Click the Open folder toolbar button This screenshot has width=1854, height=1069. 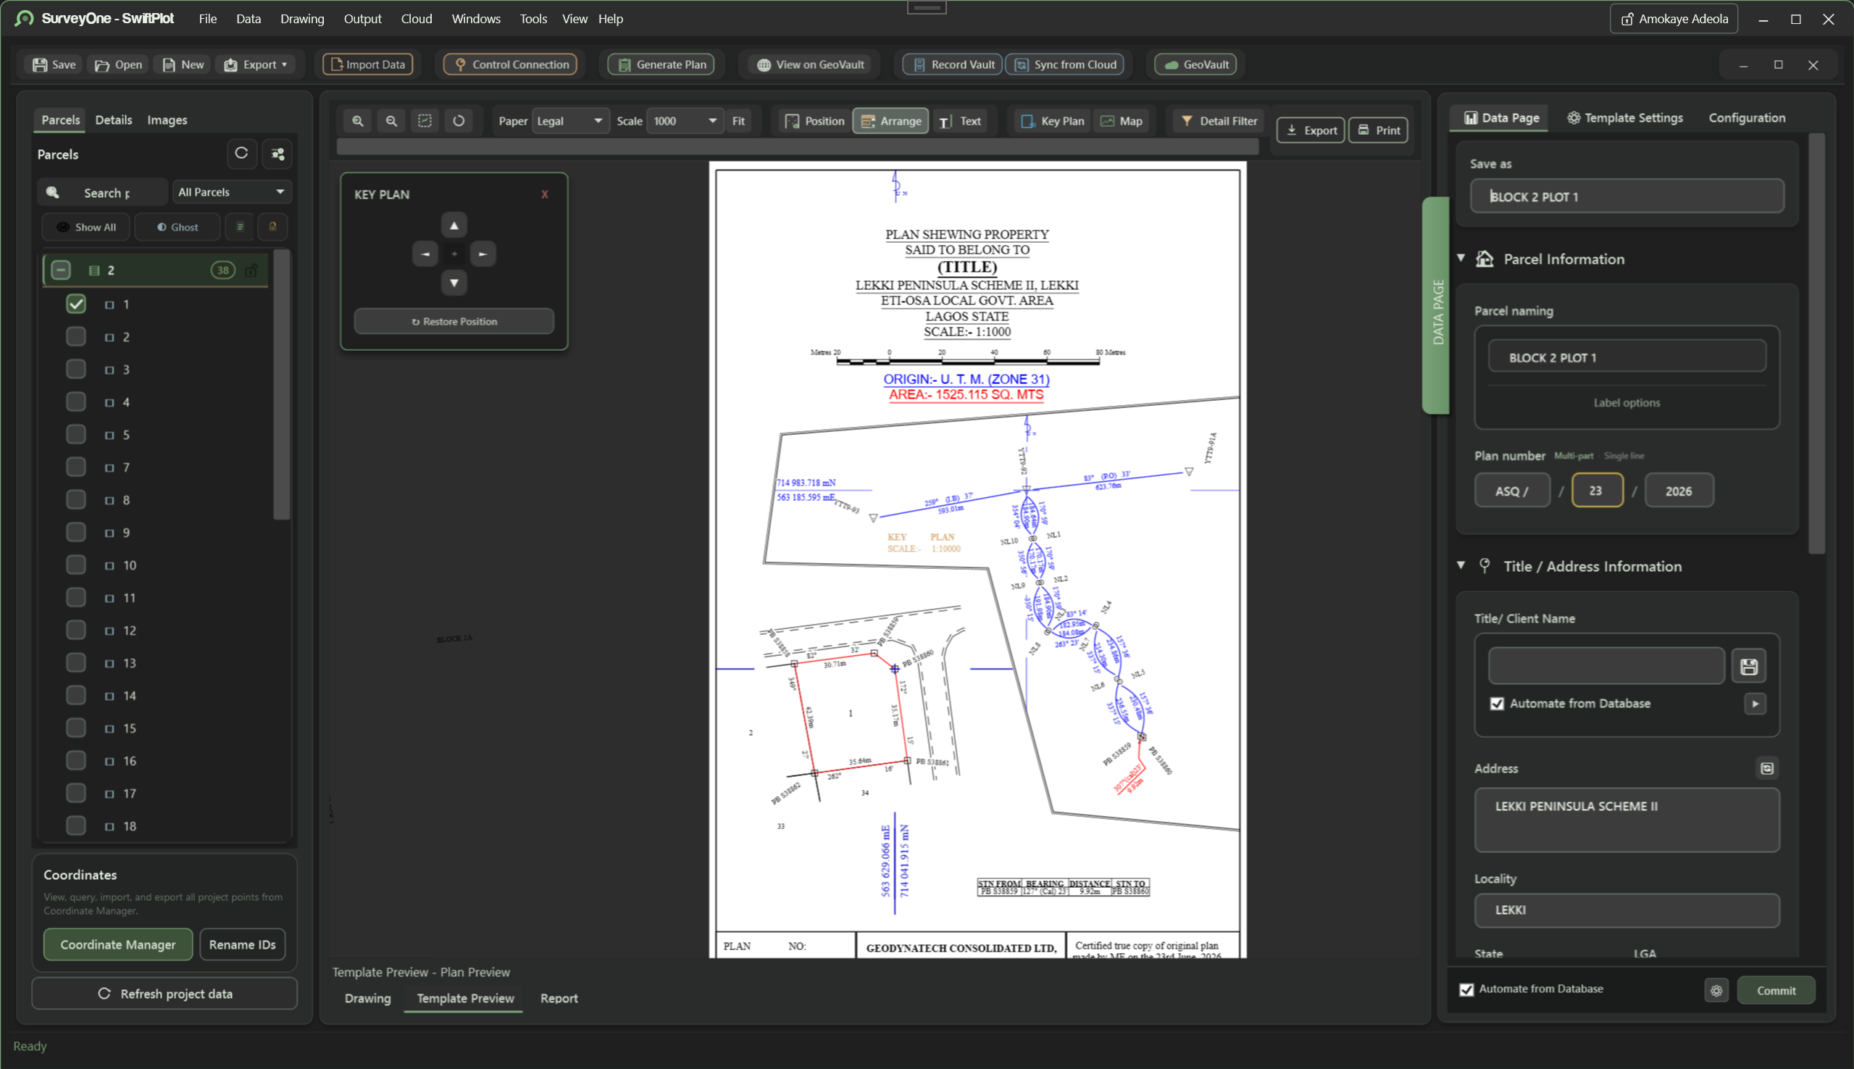pyautogui.click(x=119, y=65)
